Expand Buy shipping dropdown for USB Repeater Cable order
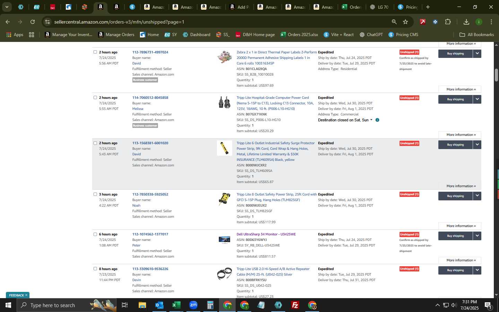Viewport: 499px width, 312px height. (x=477, y=270)
